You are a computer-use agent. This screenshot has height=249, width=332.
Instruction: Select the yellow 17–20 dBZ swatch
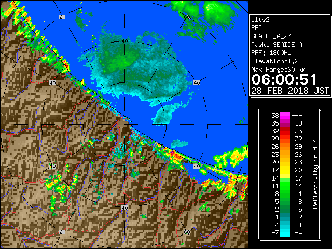[285, 170]
